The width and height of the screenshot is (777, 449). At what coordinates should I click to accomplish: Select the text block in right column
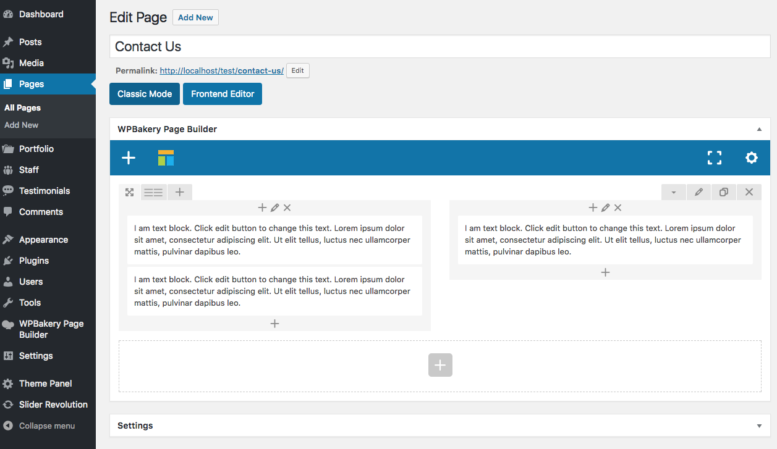click(x=606, y=240)
